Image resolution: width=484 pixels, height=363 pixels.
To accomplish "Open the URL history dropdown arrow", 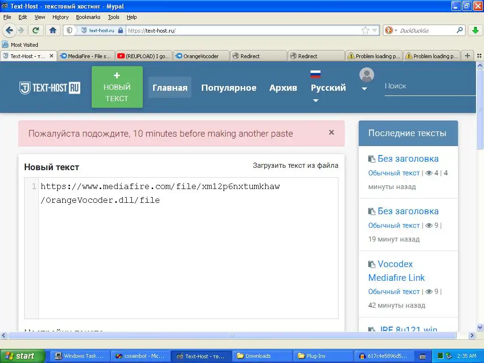I will click(x=374, y=30).
